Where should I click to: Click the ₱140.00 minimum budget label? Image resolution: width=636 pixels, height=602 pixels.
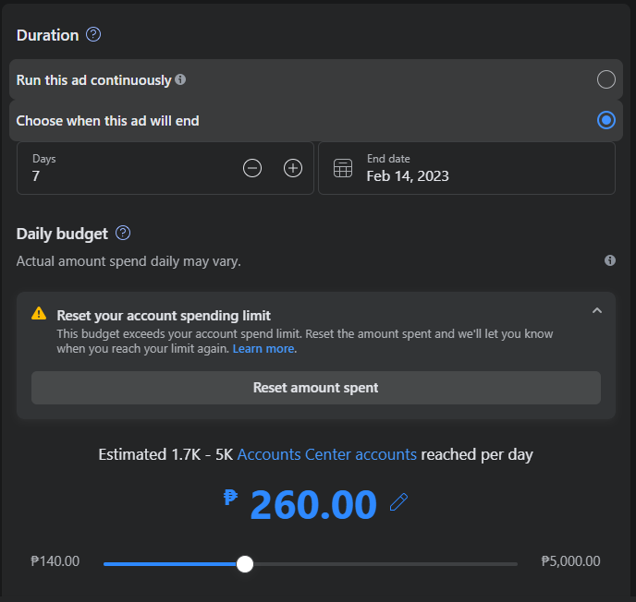point(55,561)
